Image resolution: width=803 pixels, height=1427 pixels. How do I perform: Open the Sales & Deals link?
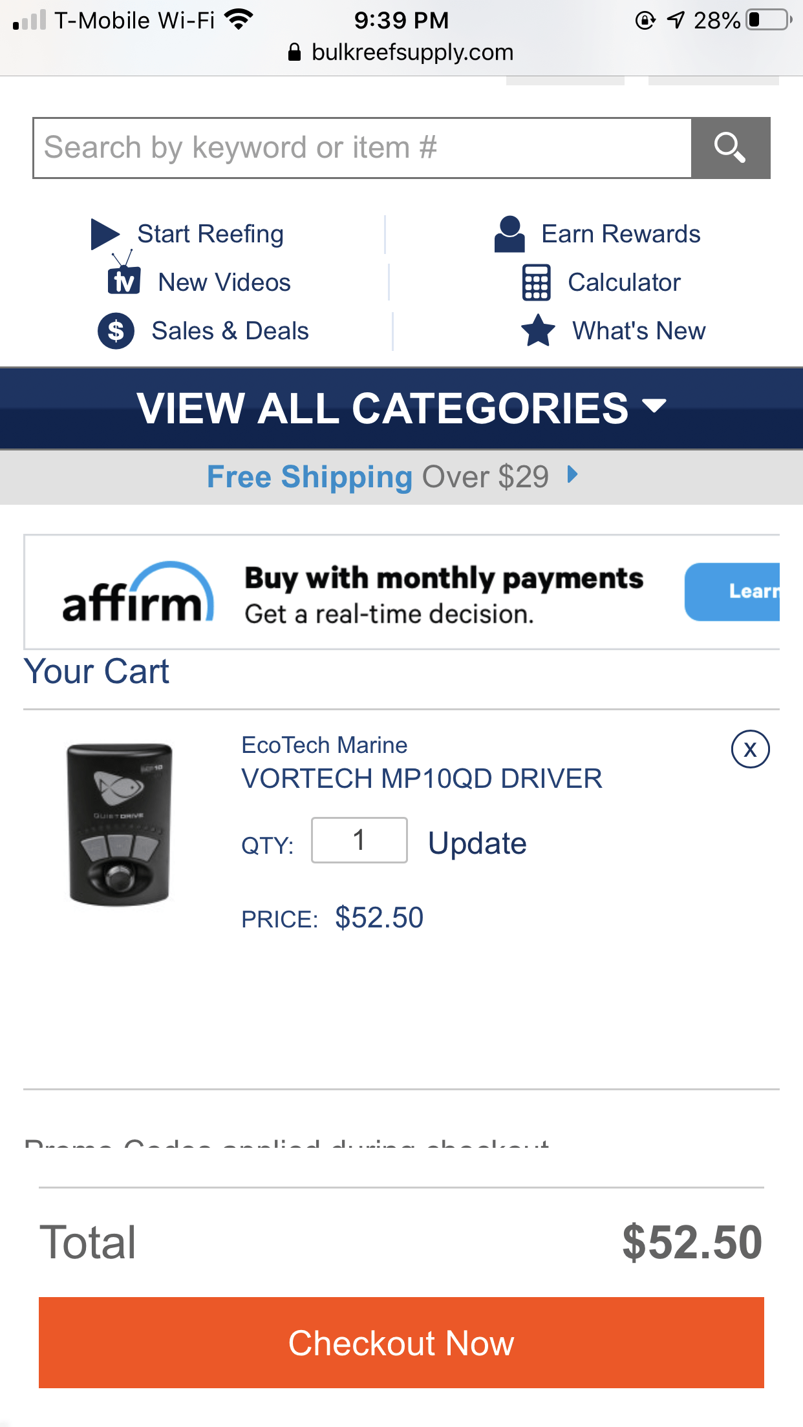230,331
